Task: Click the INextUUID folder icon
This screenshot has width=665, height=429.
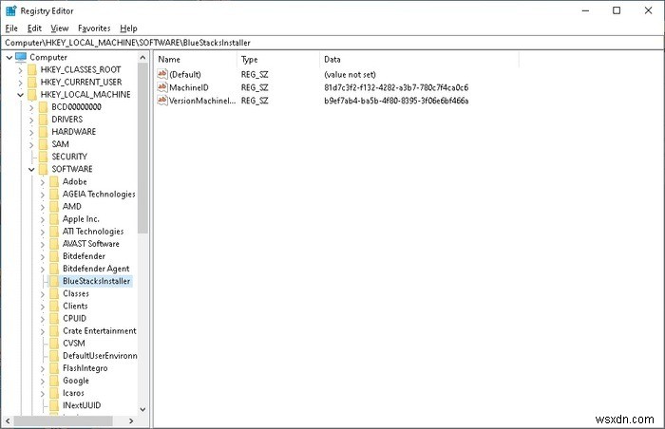Action: (54, 405)
